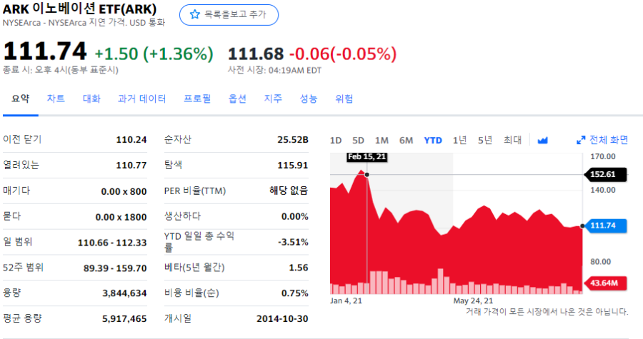The width and height of the screenshot is (643, 339).
Task: Click the YTD 일일 총 수익률 value -3.51%
Action: tap(293, 243)
